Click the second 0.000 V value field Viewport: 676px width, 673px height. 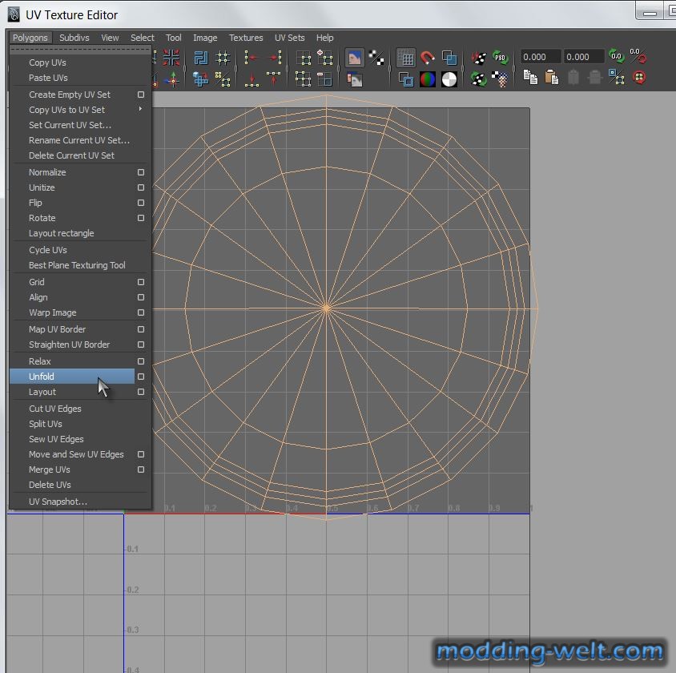pos(584,57)
